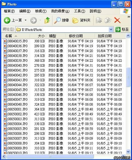Open the 編輯(E) menu

tap(25, 11)
